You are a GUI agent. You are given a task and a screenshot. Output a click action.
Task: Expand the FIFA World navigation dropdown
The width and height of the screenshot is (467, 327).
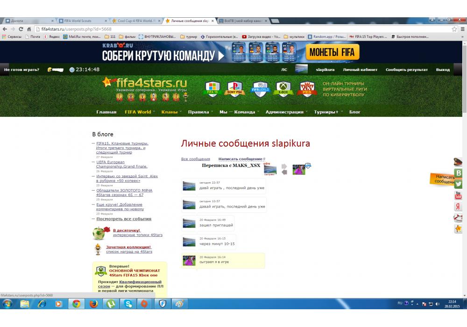(138, 112)
